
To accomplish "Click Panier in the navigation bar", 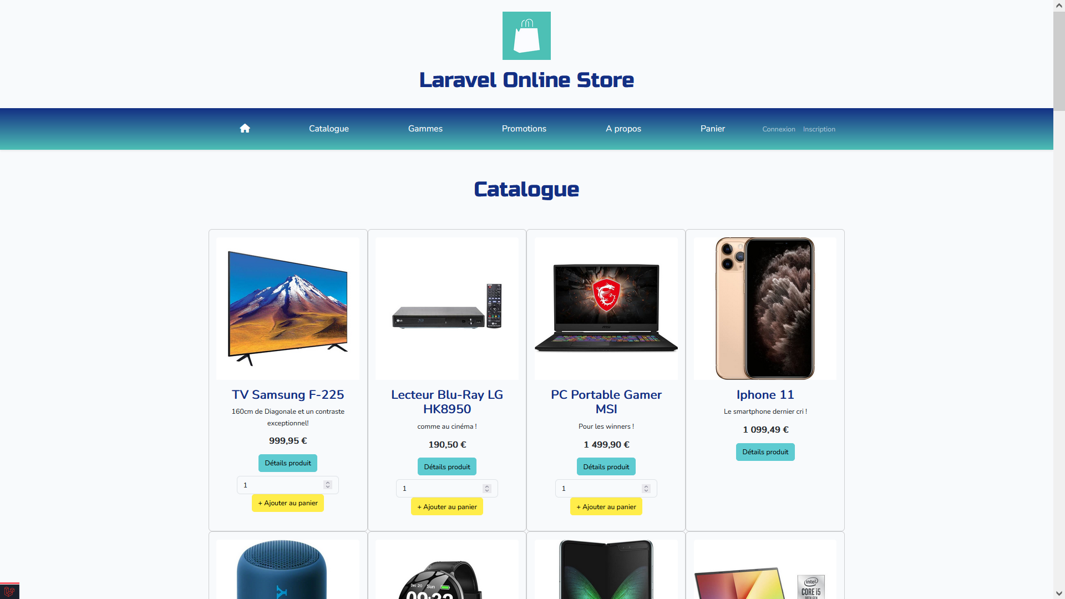I will coord(712,129).
